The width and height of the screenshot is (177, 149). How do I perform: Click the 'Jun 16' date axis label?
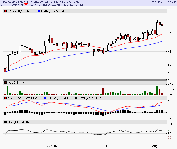[x=52, y=146]
